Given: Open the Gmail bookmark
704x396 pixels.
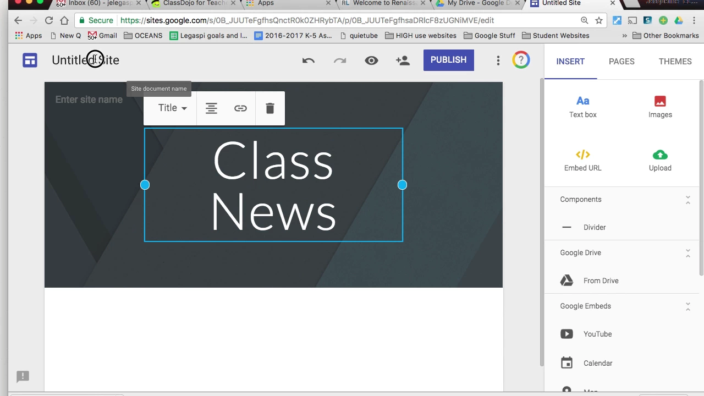Looking at the screenshot, I should coord(102,36).
